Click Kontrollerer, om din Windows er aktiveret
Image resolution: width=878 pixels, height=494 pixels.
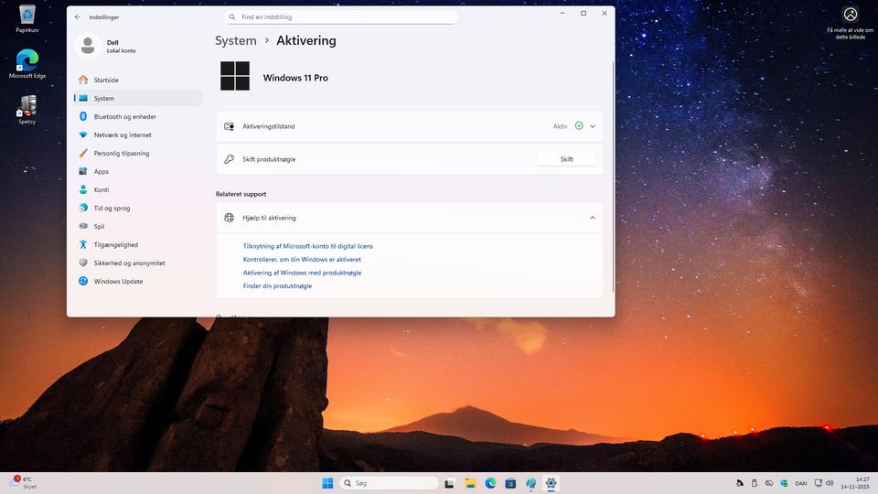click(302, 260)
